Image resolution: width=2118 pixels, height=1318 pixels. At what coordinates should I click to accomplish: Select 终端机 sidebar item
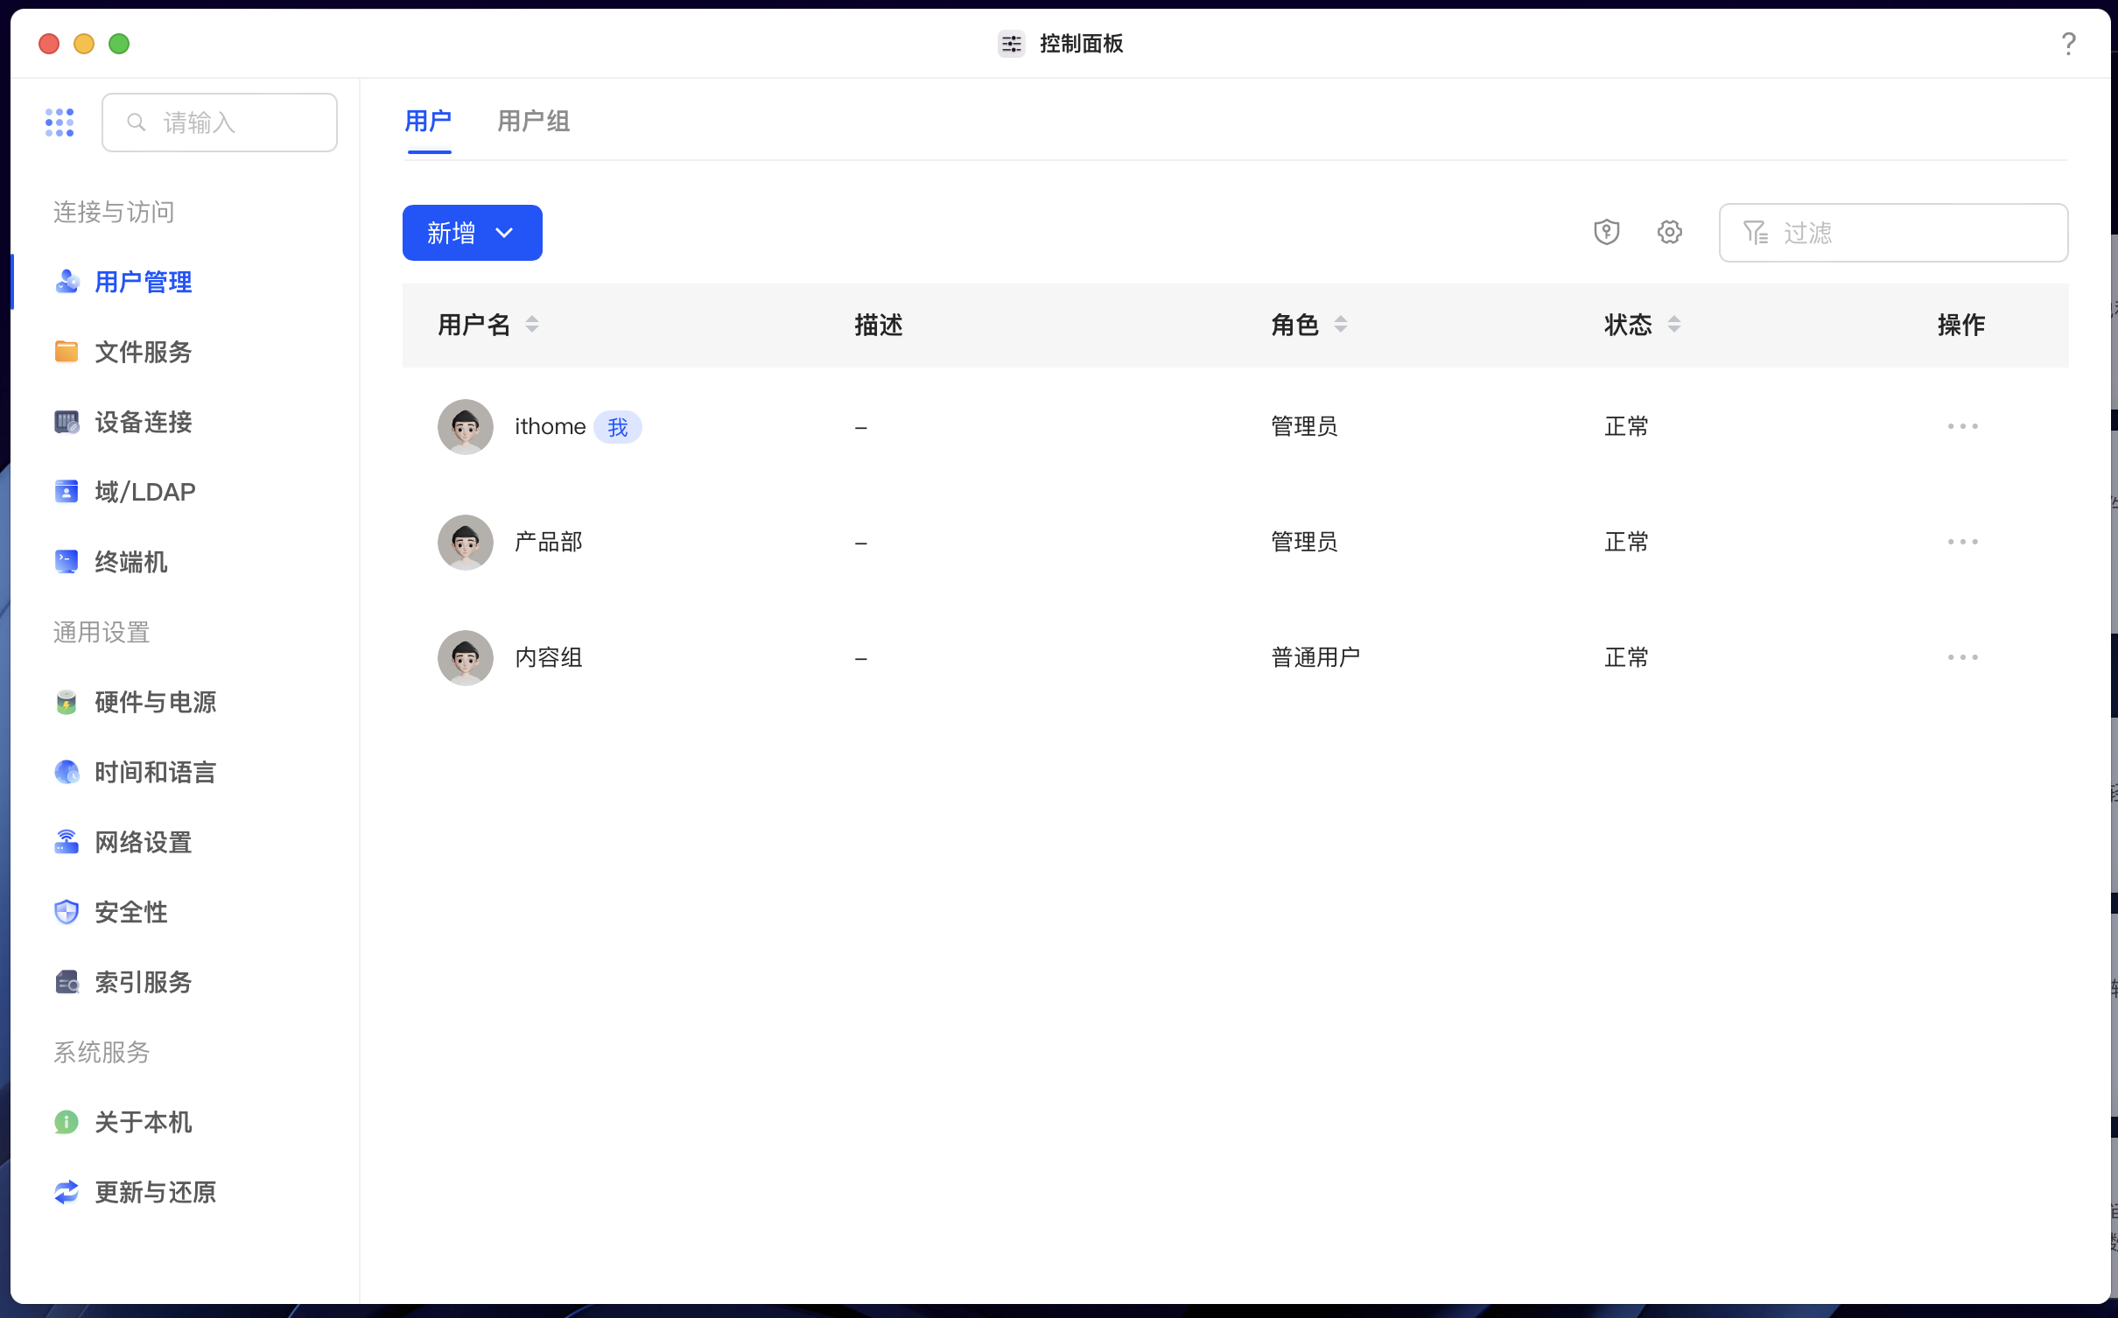pos(130,562)
